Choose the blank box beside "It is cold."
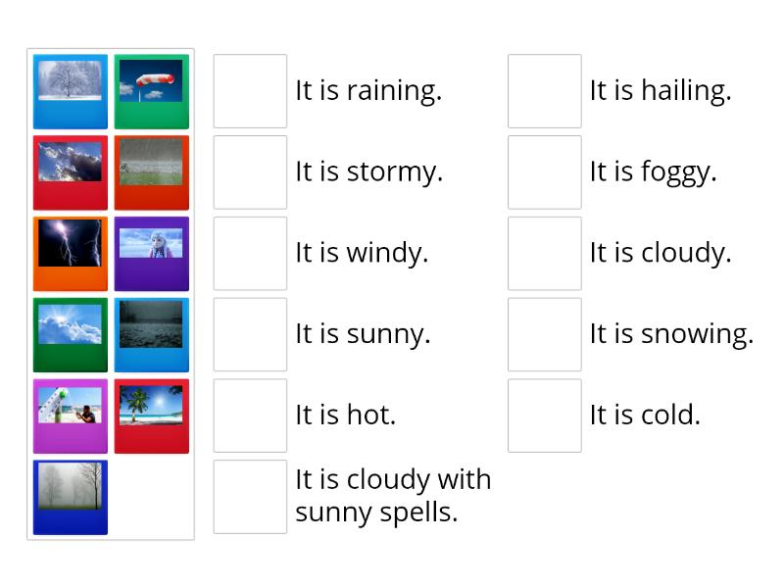The height and width of the screenshot is (588, 784). click(545, 416)
